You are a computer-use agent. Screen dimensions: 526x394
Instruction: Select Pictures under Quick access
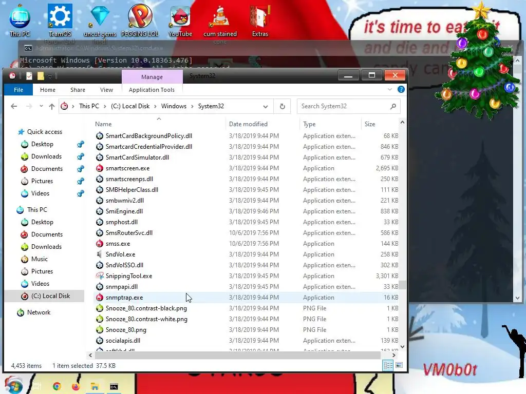tap(42, 181)
